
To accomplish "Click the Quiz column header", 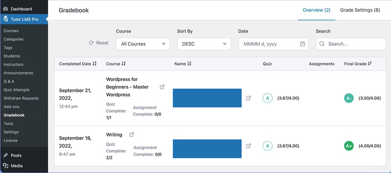I will coord(267,64).
